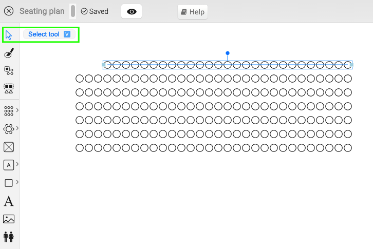Image resolution: width=373 pixels, height=249 pixels.
Task: Expand the area tool options chevron
Action: point(17,164)
